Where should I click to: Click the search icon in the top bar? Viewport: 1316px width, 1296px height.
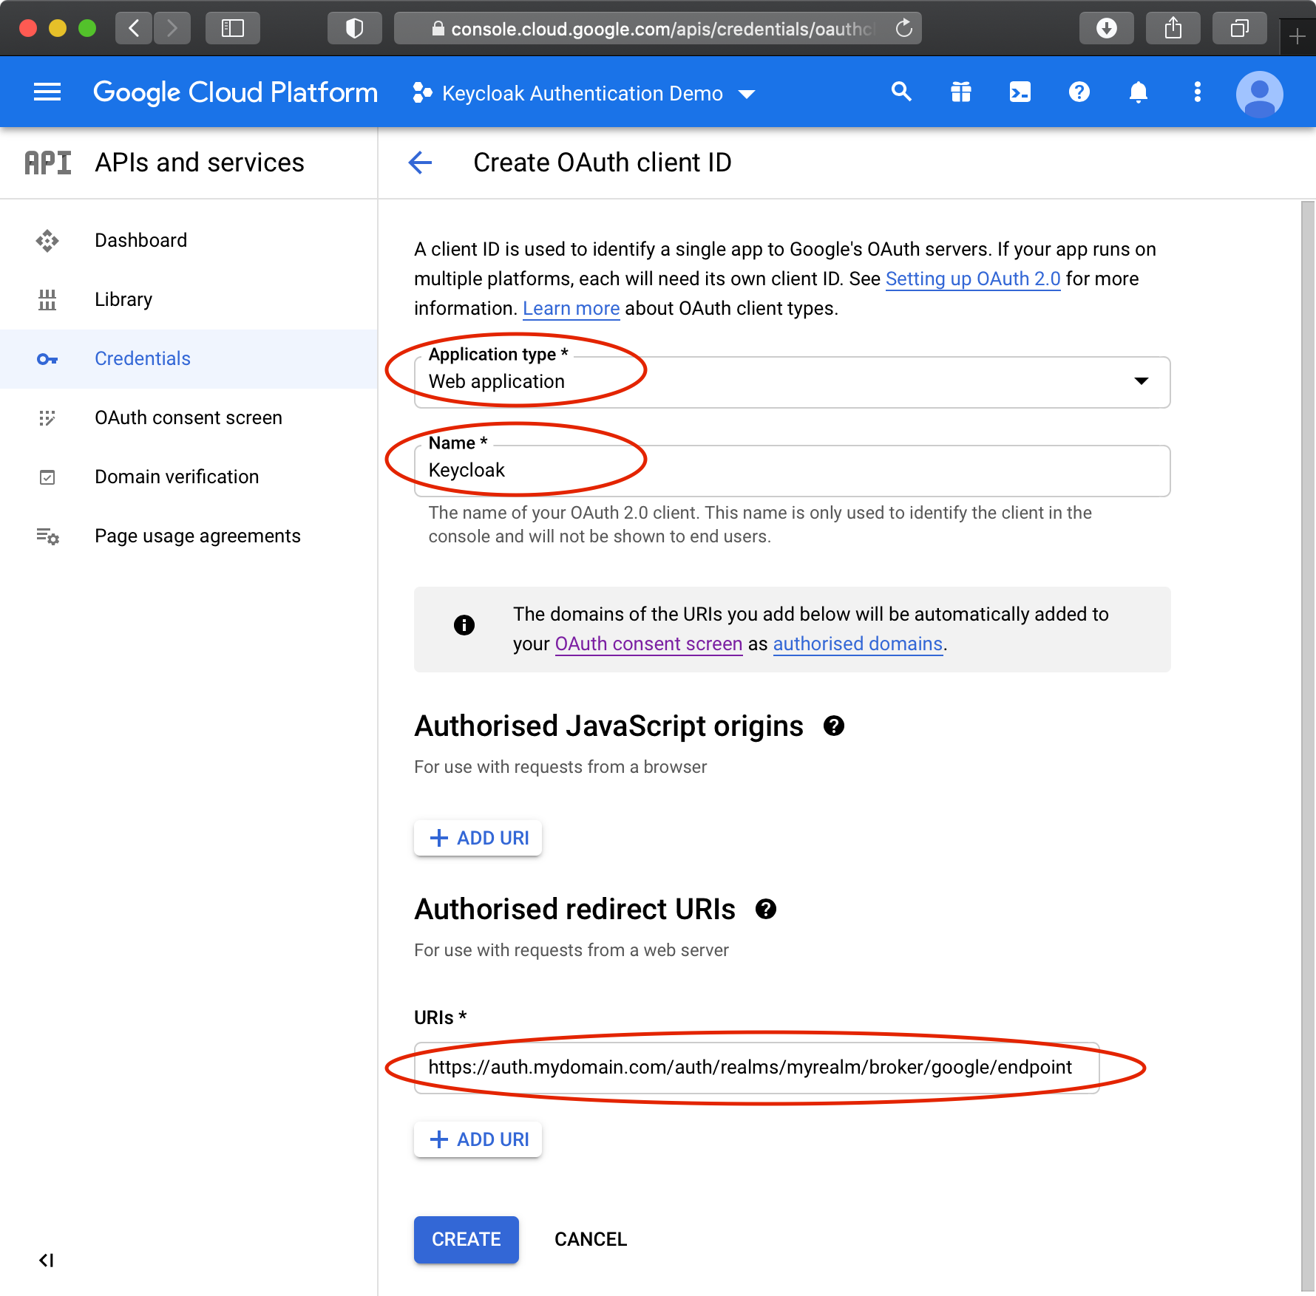[x=900, y=92]
